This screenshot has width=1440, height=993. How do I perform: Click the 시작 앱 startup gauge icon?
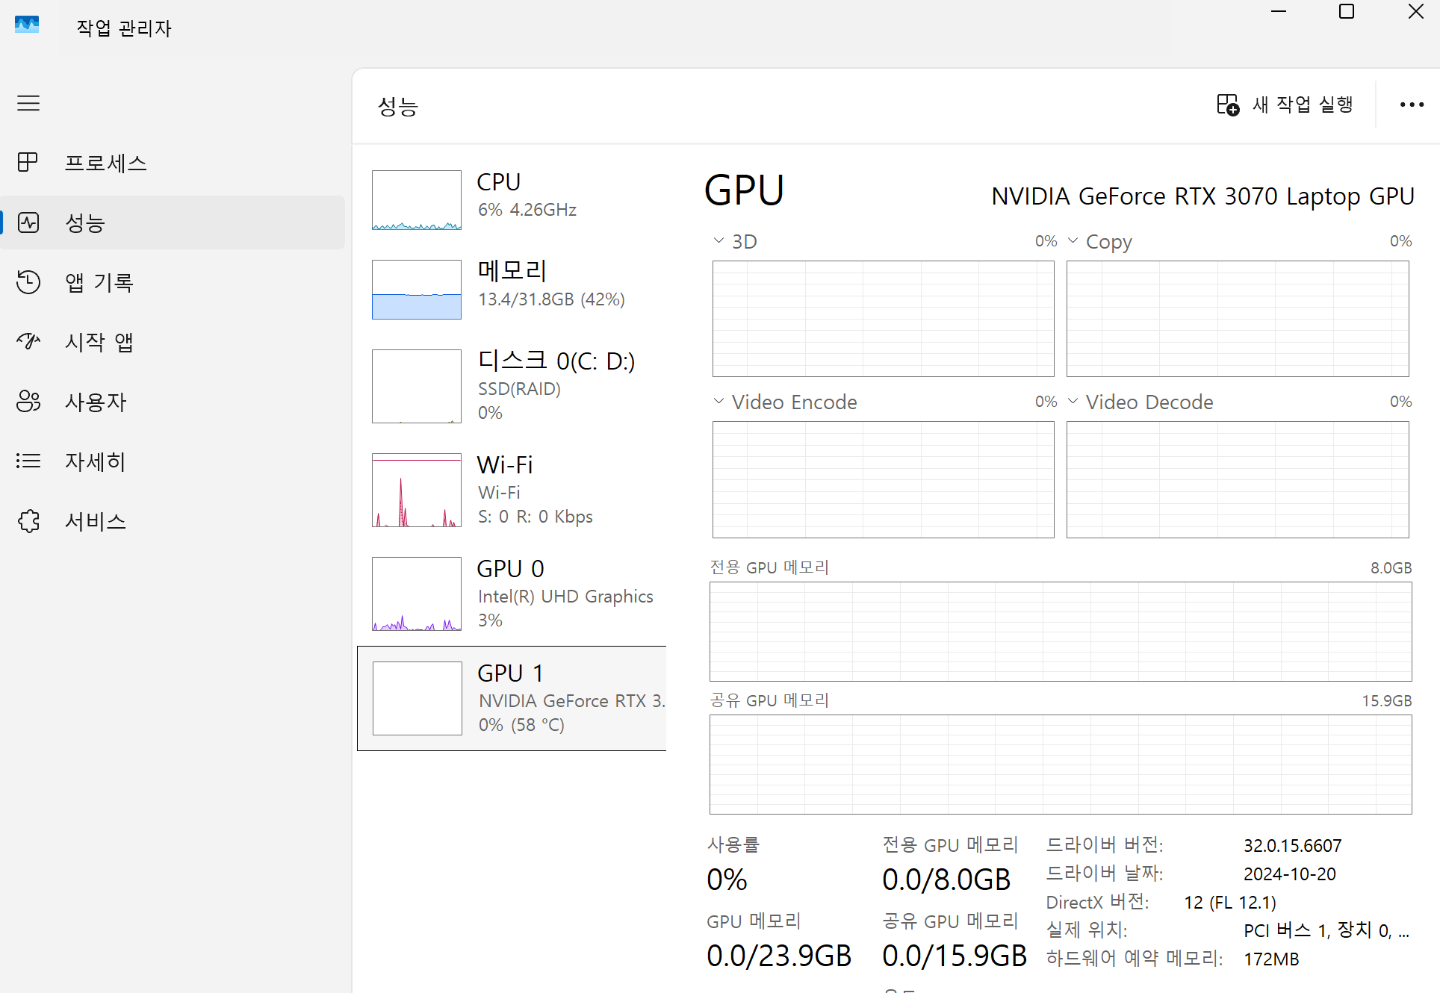click(x=28, y=341)
